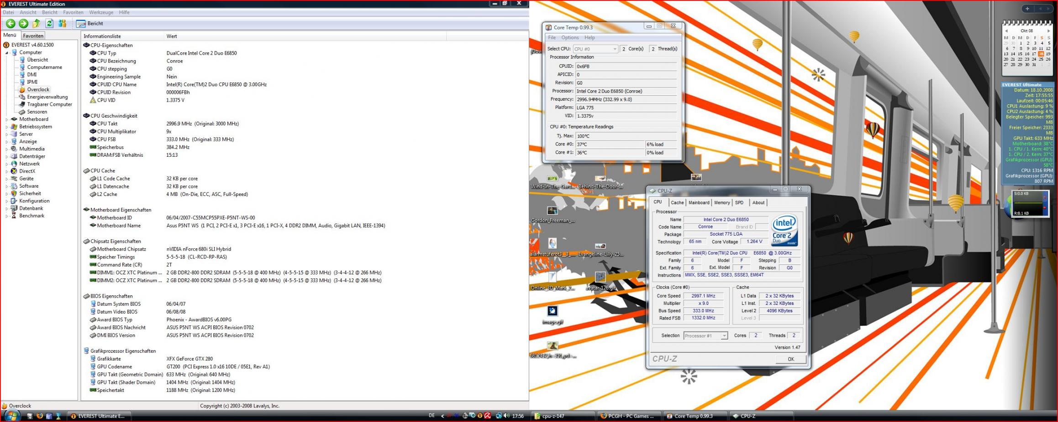1058x422 pixels.
Task: Switch to the Menü tab in the sidebar
Action: (x=10, y=35)
